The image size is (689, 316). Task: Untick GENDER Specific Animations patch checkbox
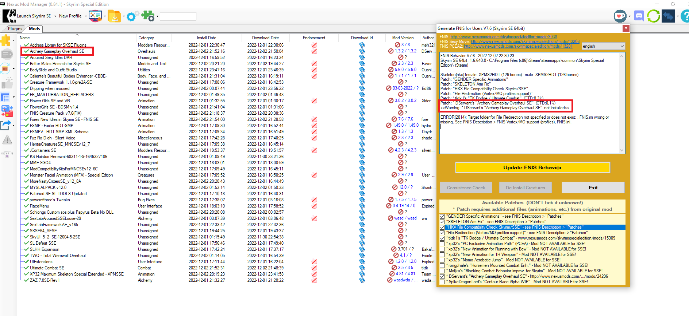442,216
